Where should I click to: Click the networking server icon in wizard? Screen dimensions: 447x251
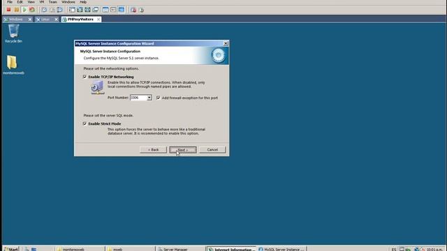pyautogui.click(x=98, y=87)
